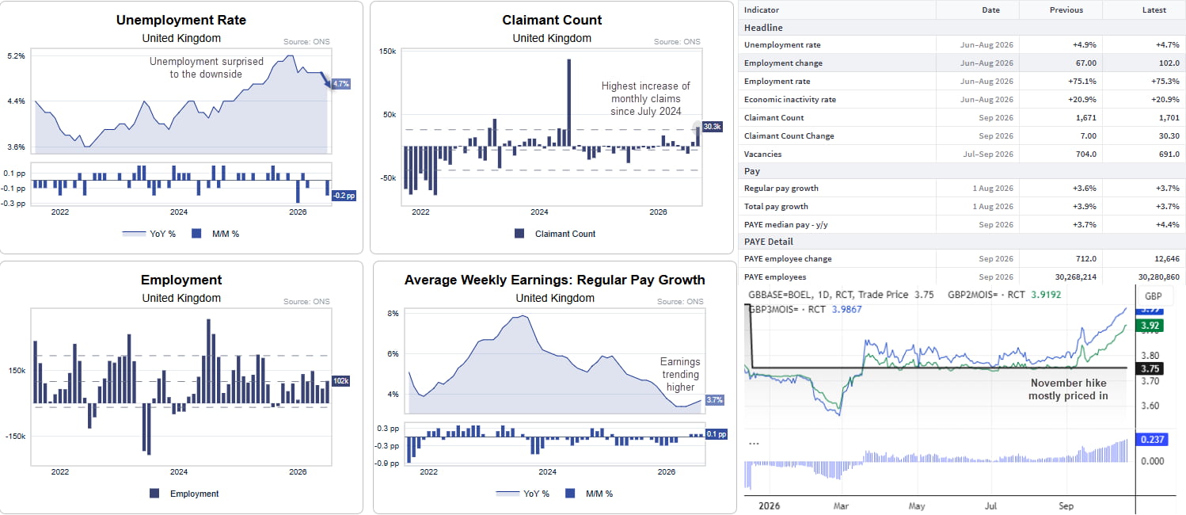Click the ellipsis icon on the GBP rates chart
Screen dimensions: 1186x515
[x=754, y=443]
